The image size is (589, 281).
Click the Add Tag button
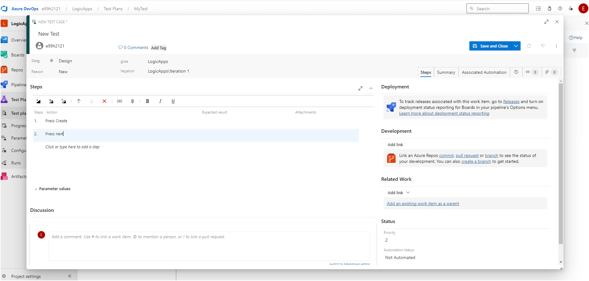(x=159, y=48)
